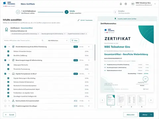Uncheck Digitale Kompetenzen im Beruf group

(5, 74)
